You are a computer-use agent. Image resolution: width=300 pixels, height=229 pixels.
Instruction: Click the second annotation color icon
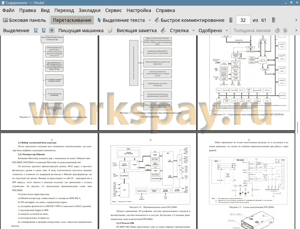[x=285, y=30]
